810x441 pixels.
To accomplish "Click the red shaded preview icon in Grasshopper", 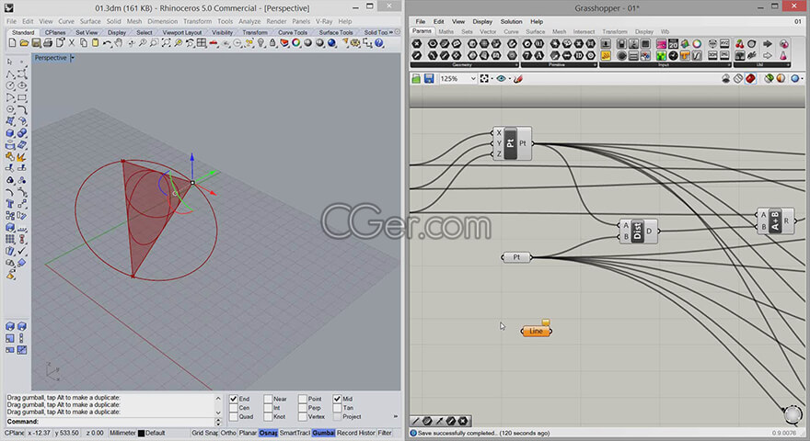I will (750, 78).
